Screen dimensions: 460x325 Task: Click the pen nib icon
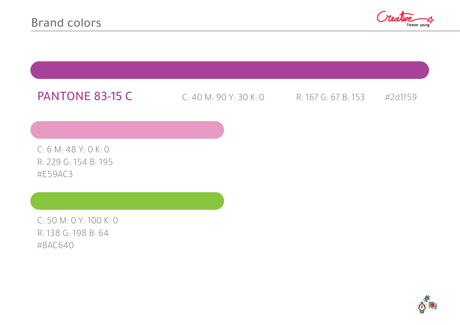pos(422,307)
